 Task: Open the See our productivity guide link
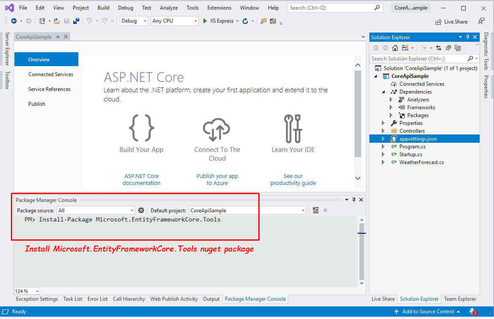click(x=293, y=179)
